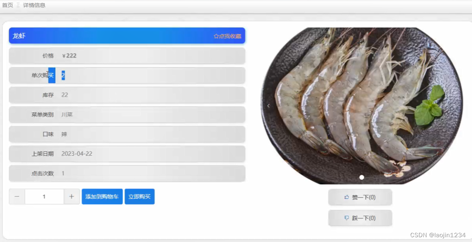
Task: Go to next carousel image
Action: point(455,105)
